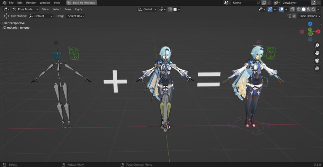Image resolution: width=323 pixels, height=167 pixels.
Task: Click the right rig green face panel
Action: pos(271,53)
